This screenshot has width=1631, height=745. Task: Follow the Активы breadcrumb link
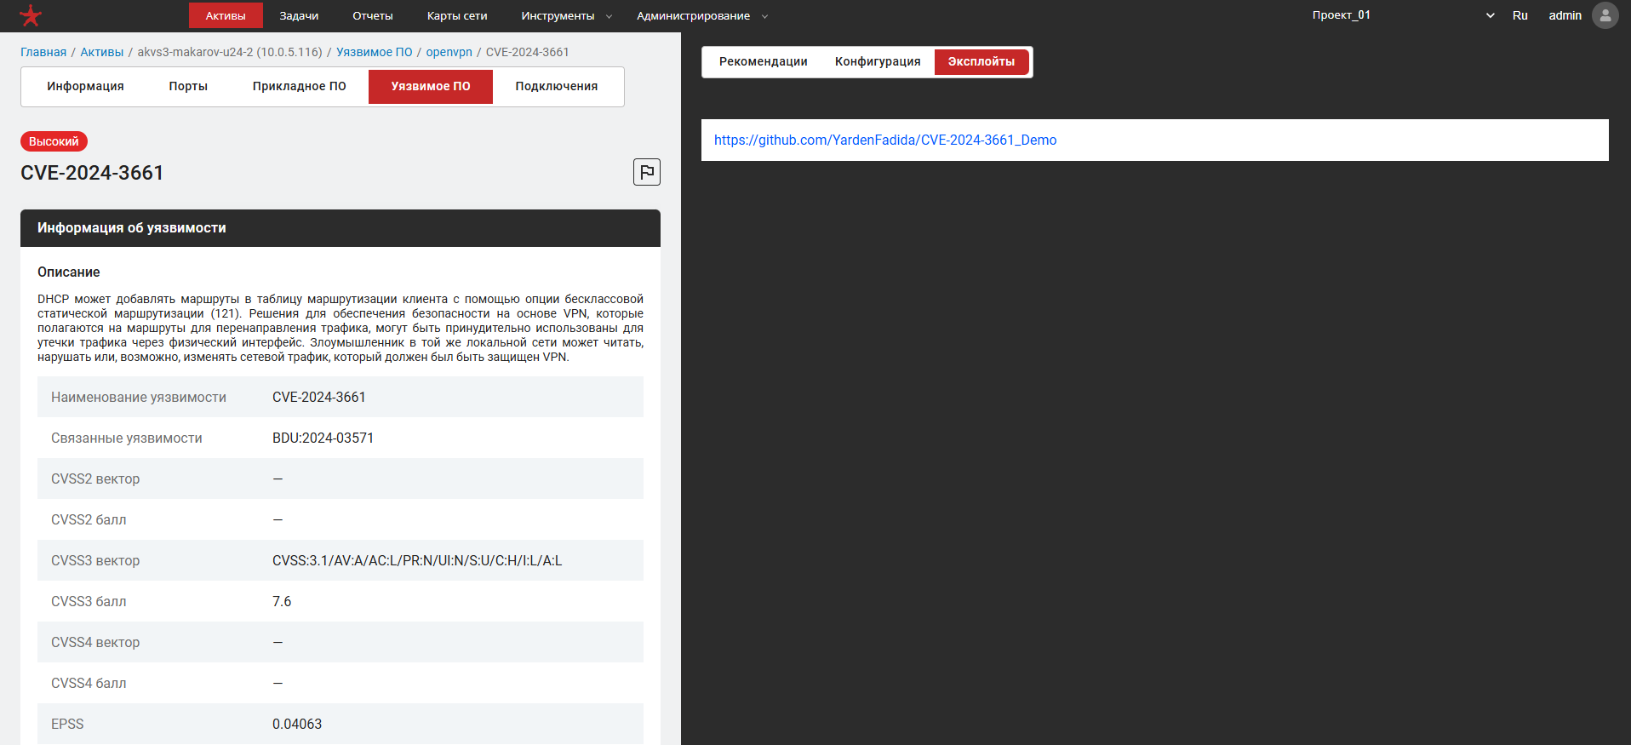click(102, 52)
